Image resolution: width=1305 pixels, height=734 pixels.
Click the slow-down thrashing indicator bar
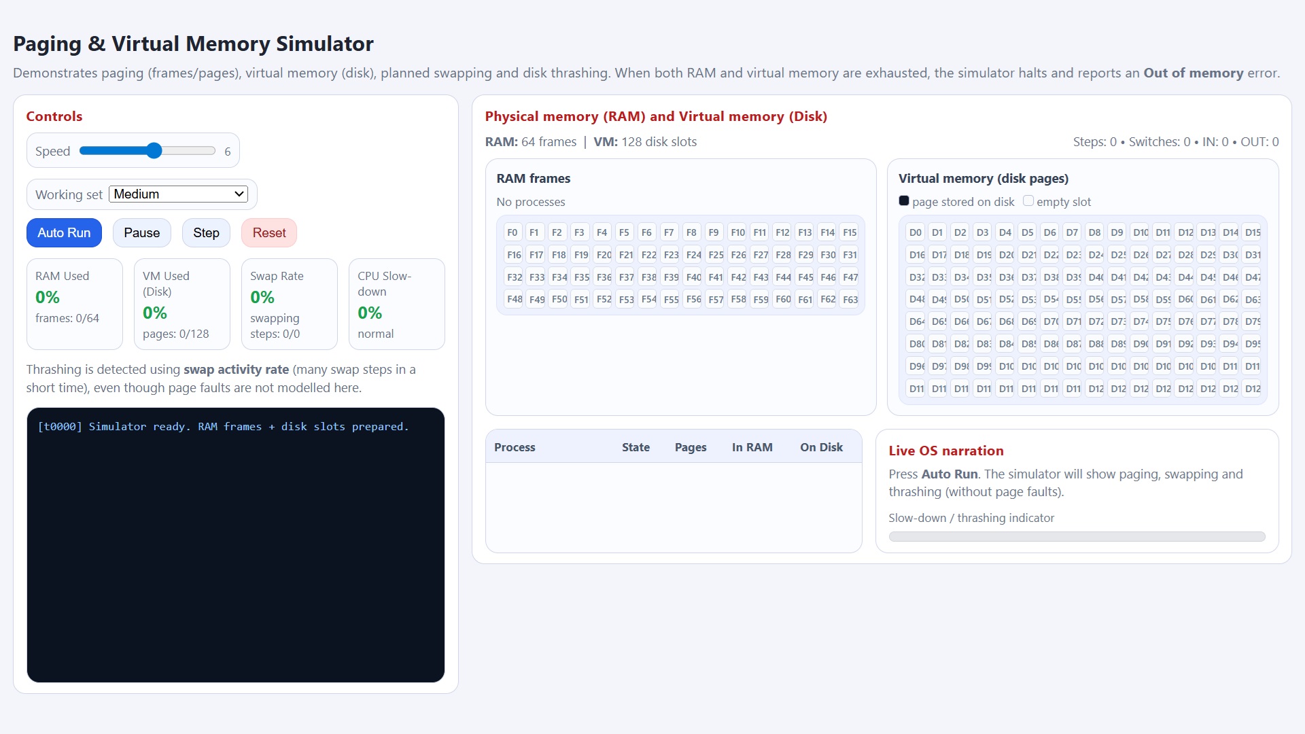pyautogui.click(x=1076, y=536)
